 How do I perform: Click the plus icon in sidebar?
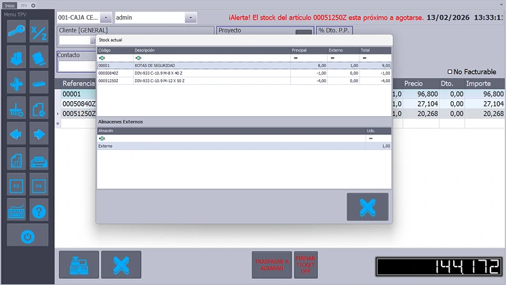click(x=16, y=83)
